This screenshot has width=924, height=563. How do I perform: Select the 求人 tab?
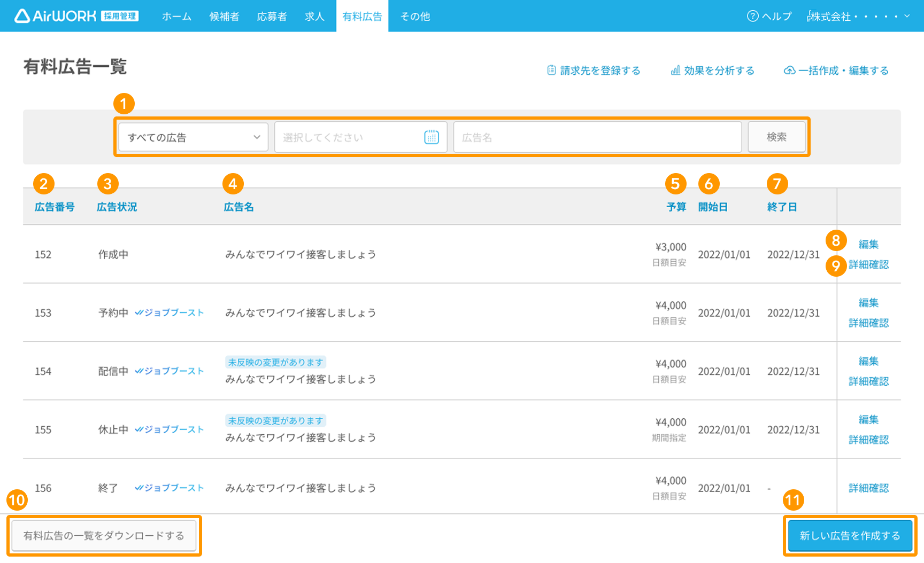pyautogui.click(x=314, y=17)
